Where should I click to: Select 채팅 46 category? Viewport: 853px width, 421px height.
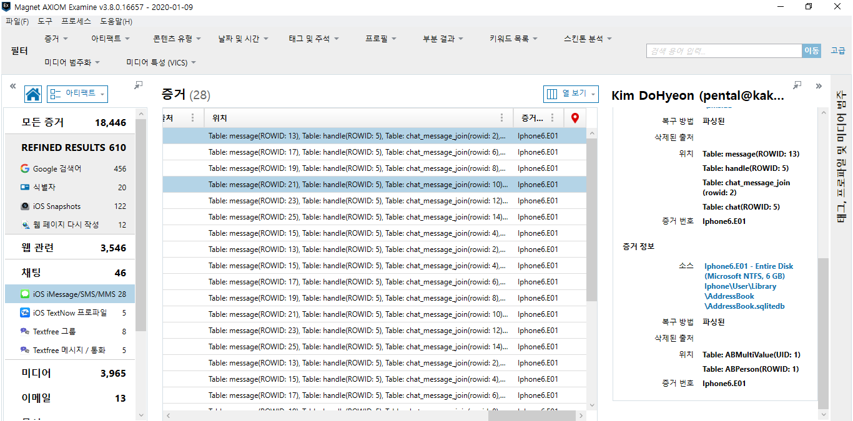[70, 273]
